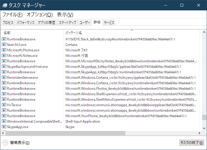Image resolution: width=207 pixels, height=150 pixels.
Task: Click the SkypeApp ppleae38af2e007 package cell
Action: coord(123,67)
